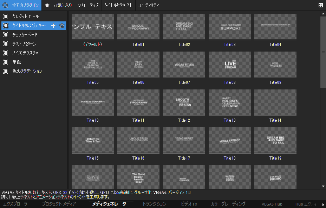This screenshot has width=326, height=208.
Task: Switch to the トランジション panel tab
Action: pos(154,204)
